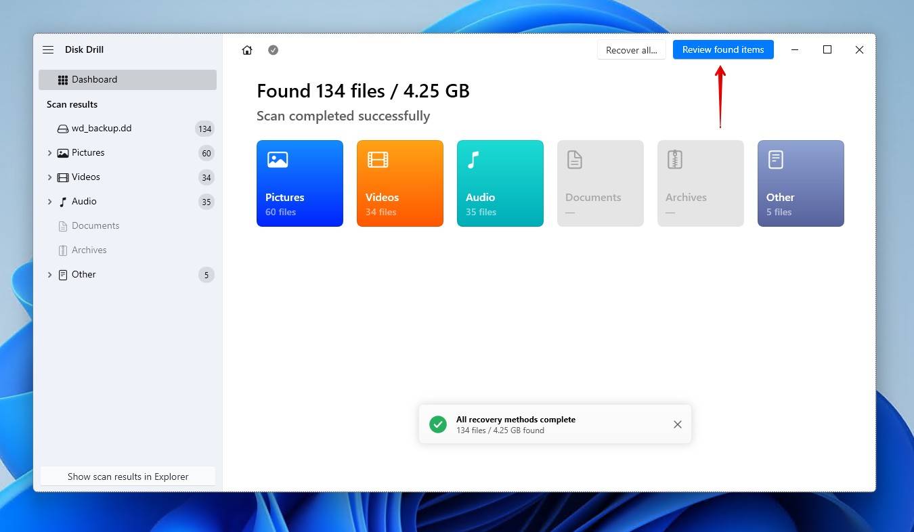Click the grayed Archives tile

(x=700, y=183)
